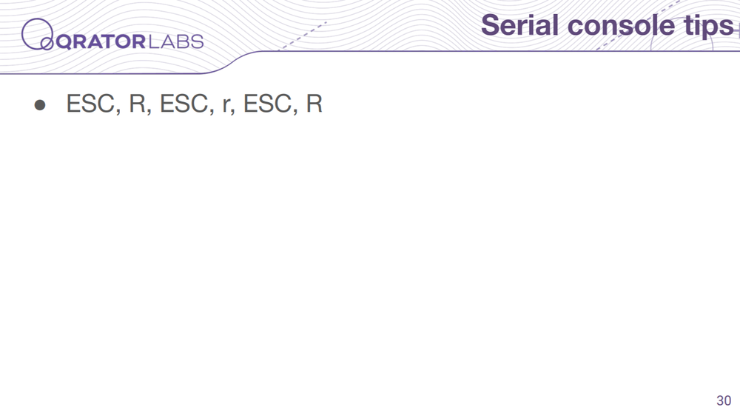Select the word LABS in the logo

click(175, 41)
